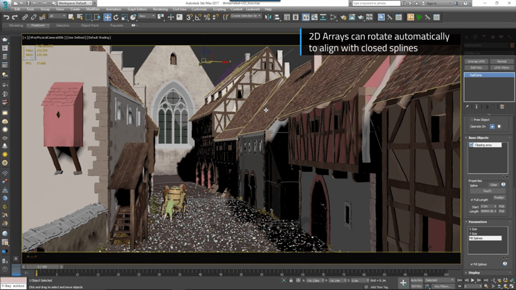Click the animation time slider track
The image size is (516, 290).
pos(239,267)
